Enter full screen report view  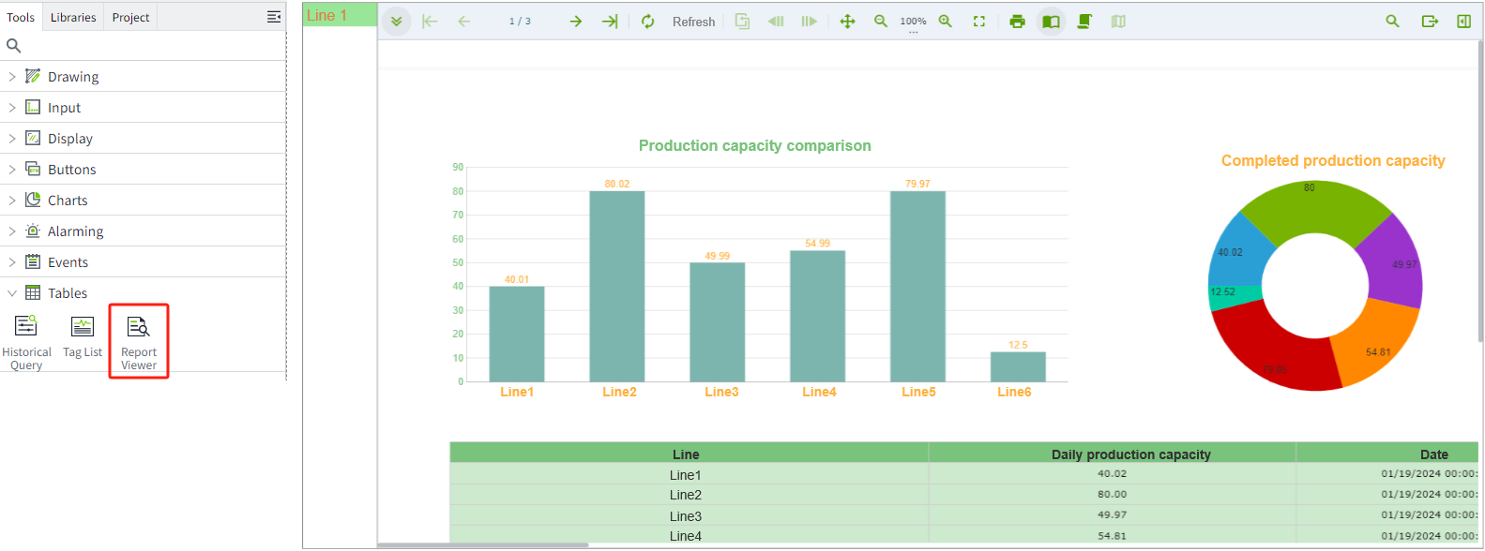pyautogui.click(x=979, y=22)
